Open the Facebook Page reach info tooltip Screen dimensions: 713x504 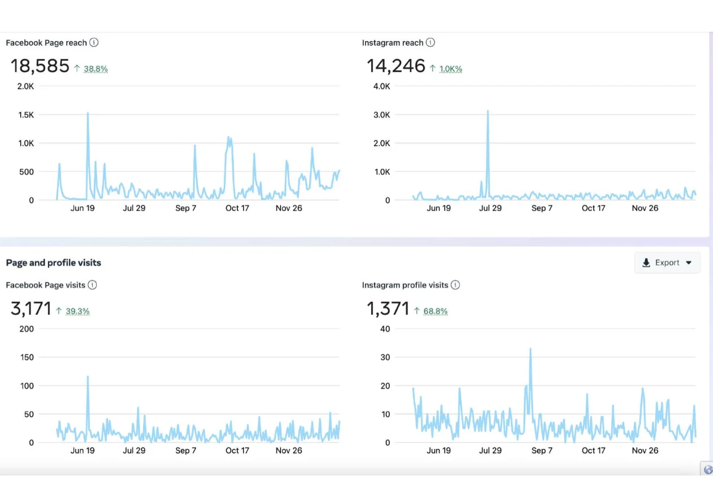[95, 42]
